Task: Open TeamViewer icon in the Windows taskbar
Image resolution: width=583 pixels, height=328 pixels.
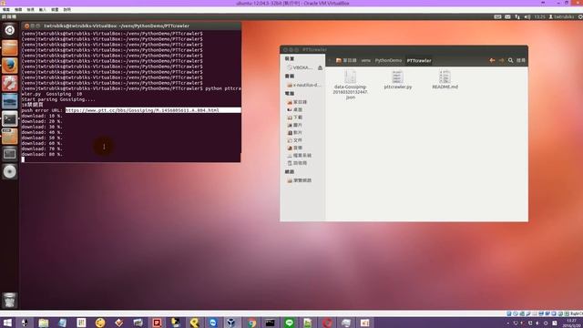Action: [213, 323]
